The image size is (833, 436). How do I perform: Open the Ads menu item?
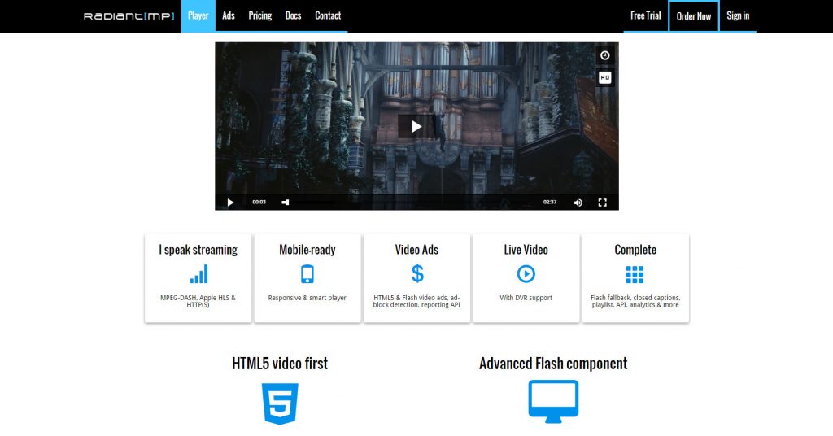click(229, 16)
